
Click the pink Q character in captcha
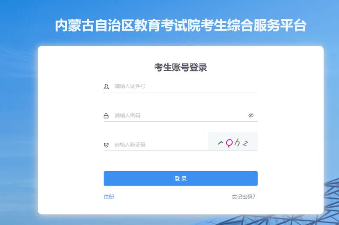229,143
